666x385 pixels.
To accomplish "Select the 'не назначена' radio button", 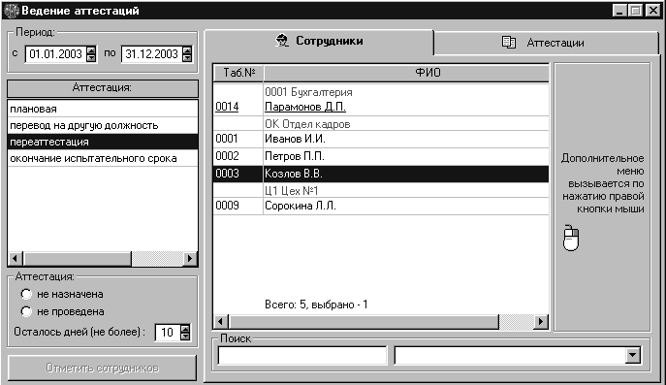I will 26,294.
